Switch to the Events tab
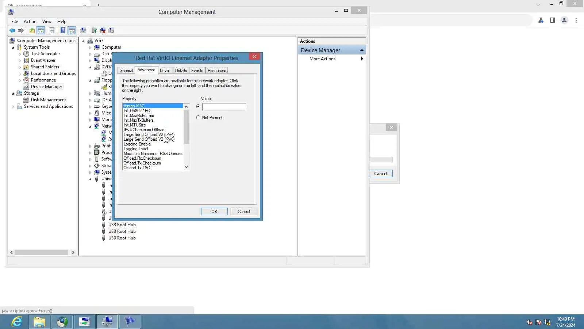Viewport: 584px width, 329px height. (x=197, y=71)
